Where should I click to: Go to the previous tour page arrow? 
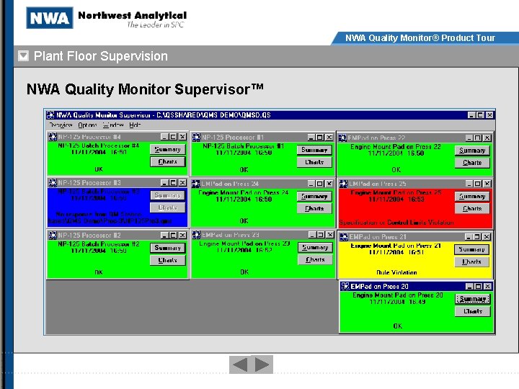click(x=240, y=365)
